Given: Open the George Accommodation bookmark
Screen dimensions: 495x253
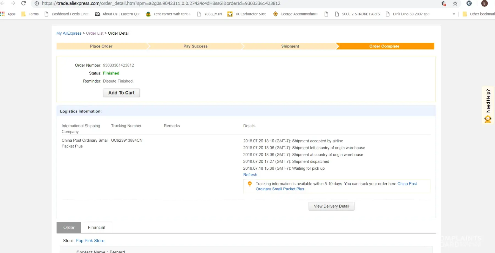Looking at the screenshot, I should [295, 14].
